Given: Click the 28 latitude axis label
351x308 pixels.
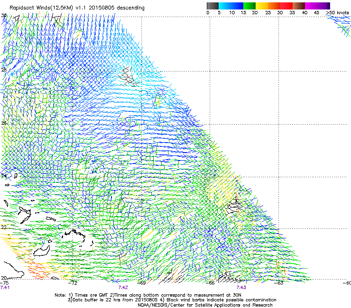Looking at the screenshot, I should [4, 70].
